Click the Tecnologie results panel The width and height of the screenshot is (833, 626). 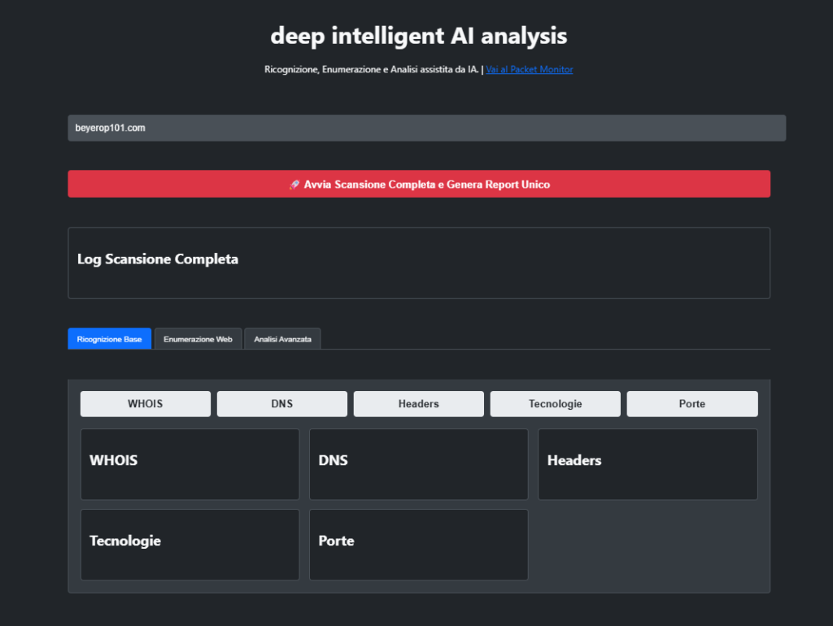(x=190, y=545)
